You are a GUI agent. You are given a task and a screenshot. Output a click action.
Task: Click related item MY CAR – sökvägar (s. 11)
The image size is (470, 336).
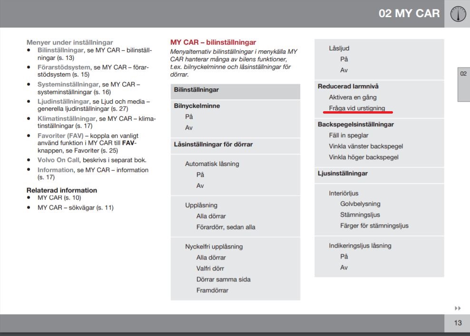click(76, 208)
